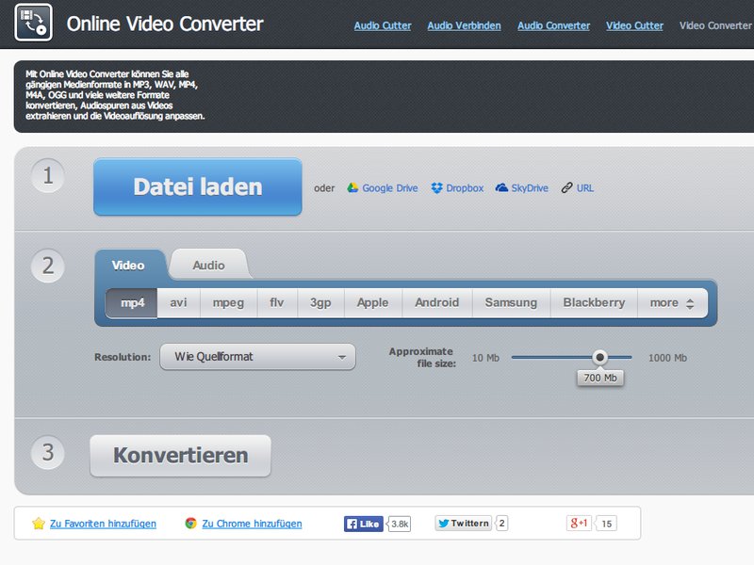The image size is (754, 565).
Task: Click the 3.8k Facebook like count
Action: point(400,524)
